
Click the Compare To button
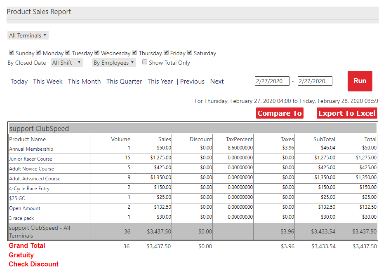280,113
